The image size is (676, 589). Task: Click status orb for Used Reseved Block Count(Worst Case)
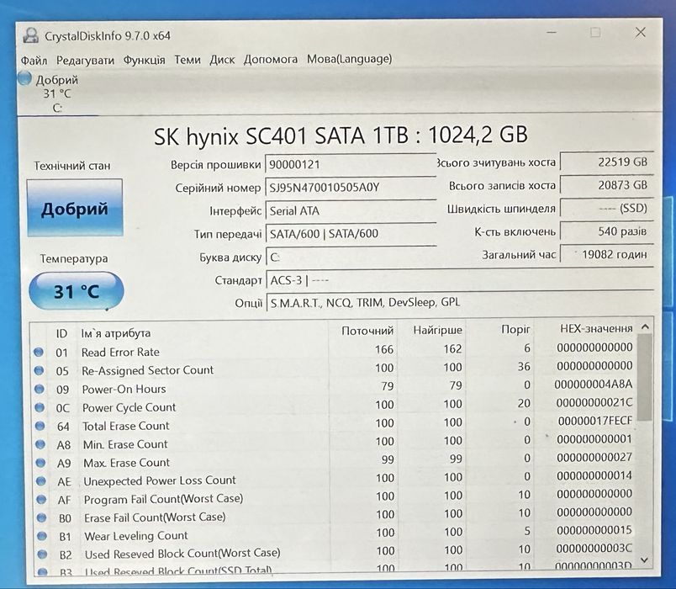click(42, 554)
